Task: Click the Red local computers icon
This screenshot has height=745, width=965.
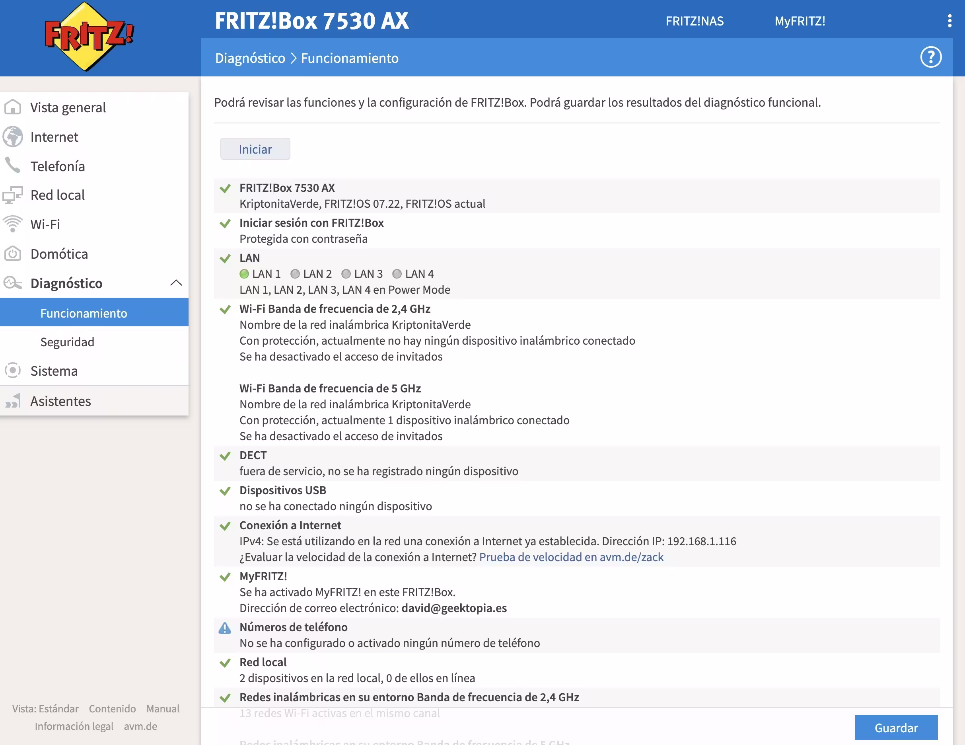Action: point(13,195)
